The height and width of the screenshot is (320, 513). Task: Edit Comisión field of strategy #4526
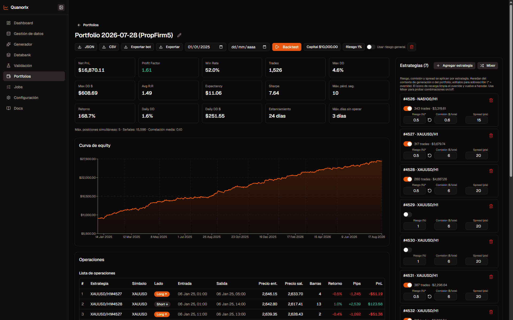pyautogui.click(x=446, y=120)
